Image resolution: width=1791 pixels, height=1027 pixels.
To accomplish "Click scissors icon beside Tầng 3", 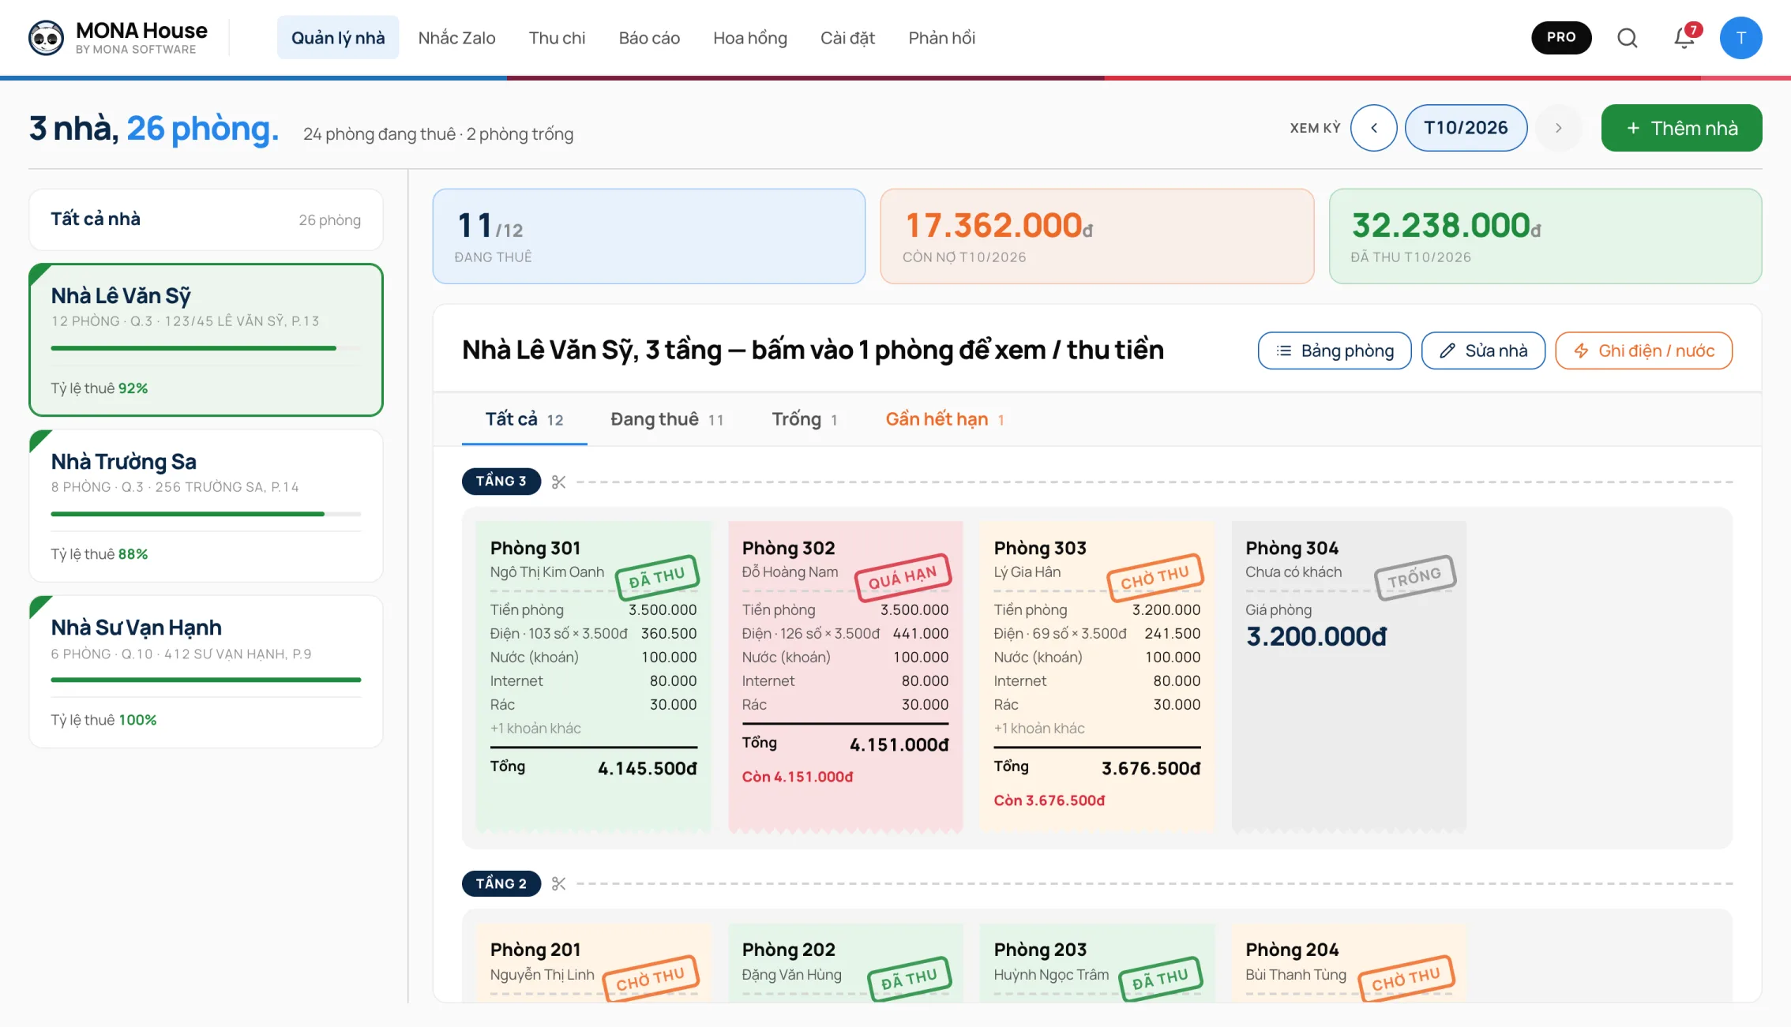I will click(559, 482).
